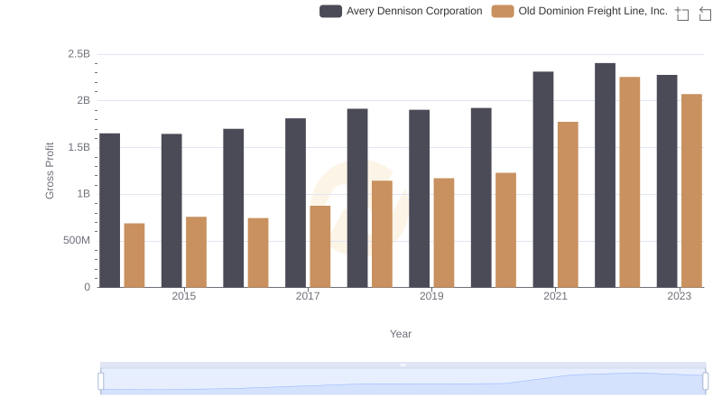The width and height of the screenshot is (722, 416).
Task: Select the dark 2021 Avery Dennison bar
Action: (x=543, y=180)
